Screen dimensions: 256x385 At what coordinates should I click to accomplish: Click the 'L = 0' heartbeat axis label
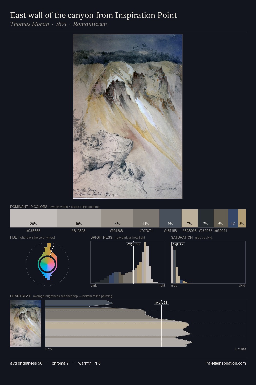[x=49, y=349]
